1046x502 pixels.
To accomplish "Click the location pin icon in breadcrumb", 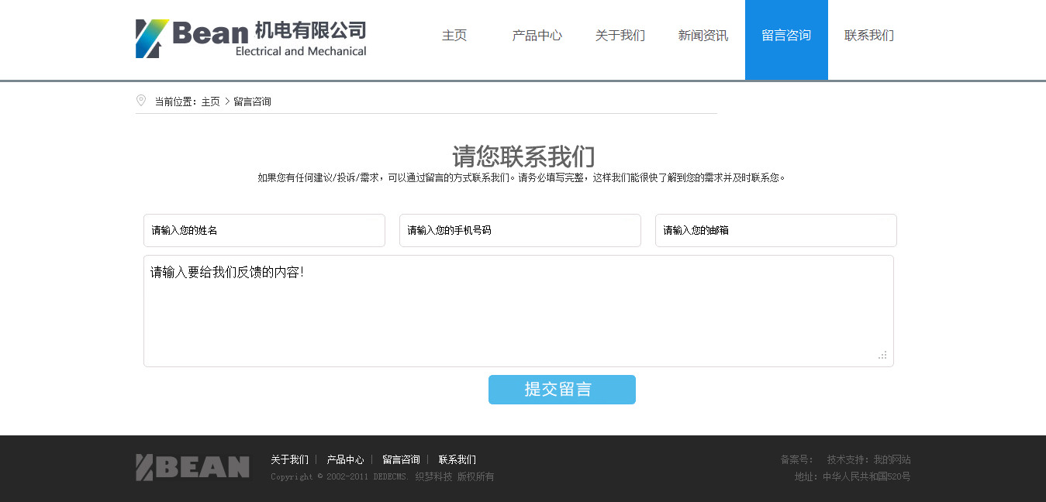I will 141,101.
